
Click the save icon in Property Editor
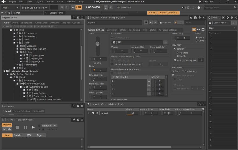(196, 18)
